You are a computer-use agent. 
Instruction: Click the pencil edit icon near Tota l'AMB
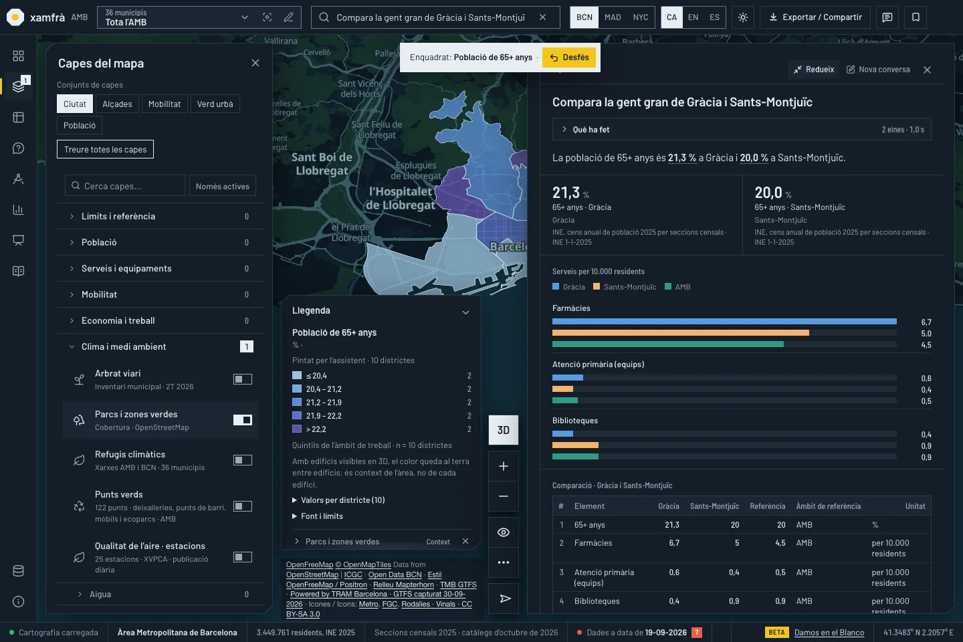(288, 17)
